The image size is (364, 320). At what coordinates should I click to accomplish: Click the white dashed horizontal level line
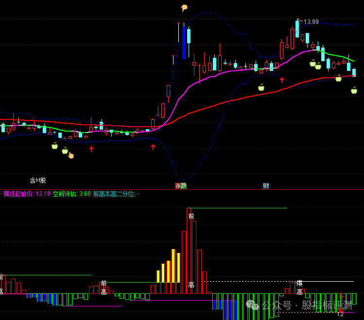coord(251,281)
